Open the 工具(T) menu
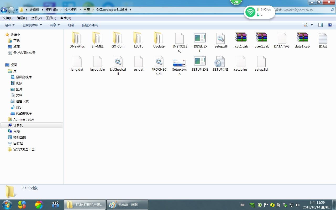This screenshot has height=210, width=336. pos(51,18)
